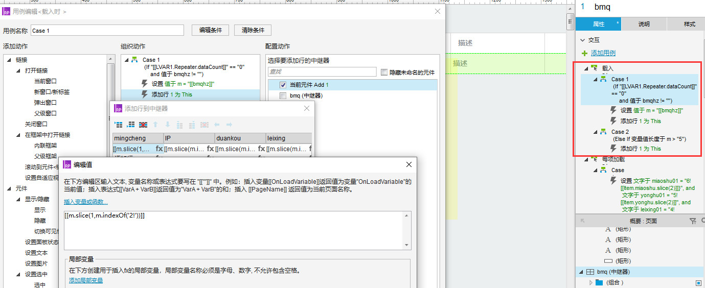Select 设置文本 action in the tree
The width and height of the screenshot is (705, 288).
(36, 253)
